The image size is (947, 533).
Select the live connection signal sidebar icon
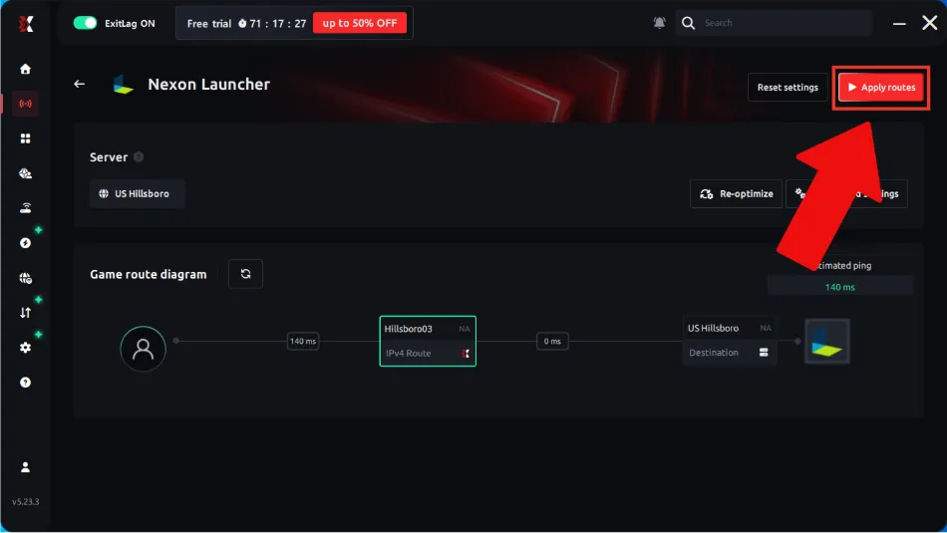(25, 104)
